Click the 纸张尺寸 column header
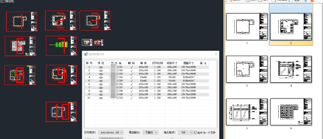Screen dimensions: 323x139 [172, 63]
